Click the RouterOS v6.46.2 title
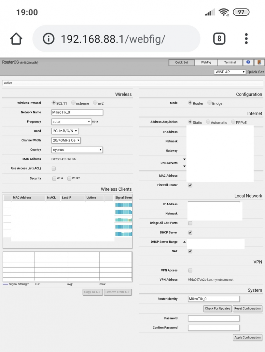Screen dimensions: 265x352 (20, 62)
